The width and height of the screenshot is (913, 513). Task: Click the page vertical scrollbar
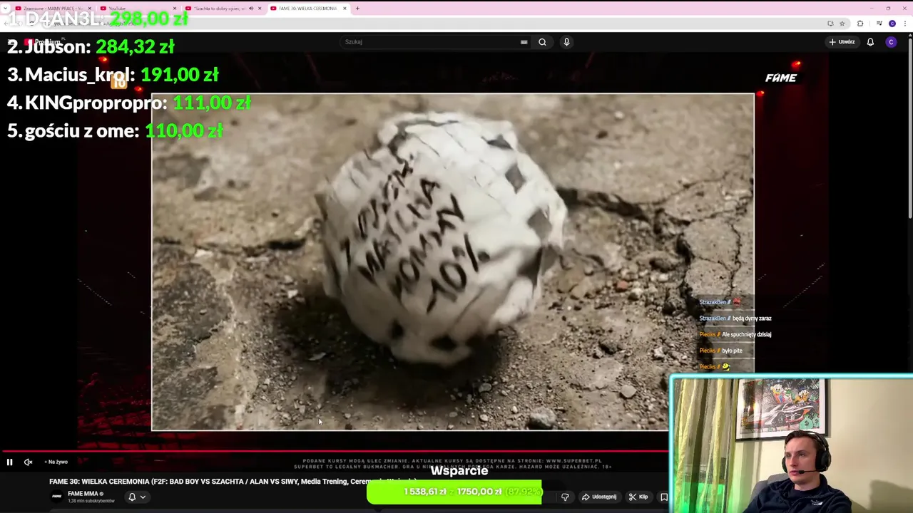tap(909, 128)
